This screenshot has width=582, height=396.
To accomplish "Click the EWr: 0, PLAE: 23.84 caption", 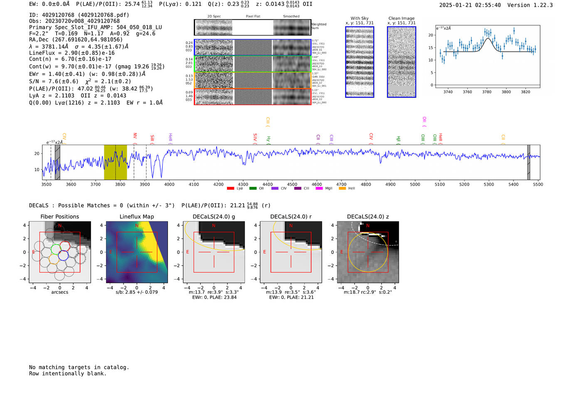I will (215, 298).
